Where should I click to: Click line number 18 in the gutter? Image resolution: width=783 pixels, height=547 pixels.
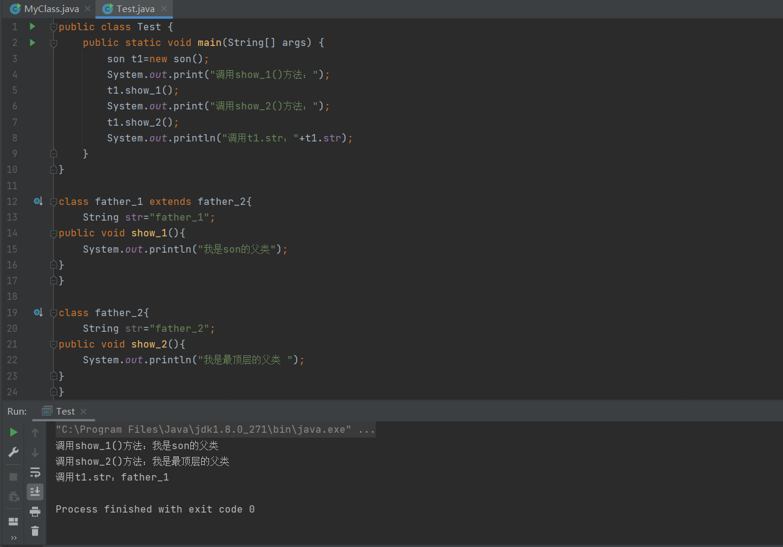[x=12, y=296]
